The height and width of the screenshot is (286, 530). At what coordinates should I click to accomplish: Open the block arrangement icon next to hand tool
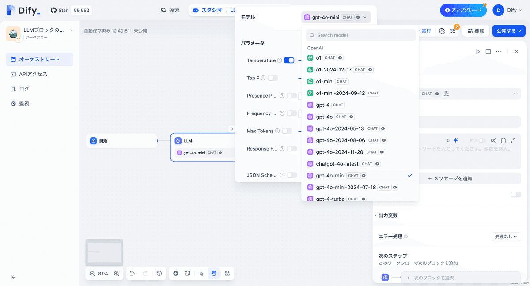click(x=227, y=273)
